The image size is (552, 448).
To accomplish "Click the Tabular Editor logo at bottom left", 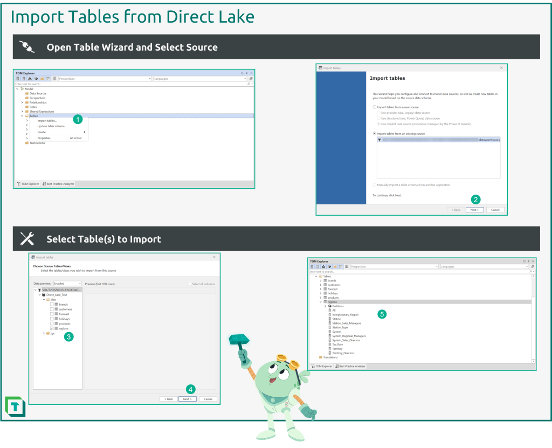I will [15, 407].
